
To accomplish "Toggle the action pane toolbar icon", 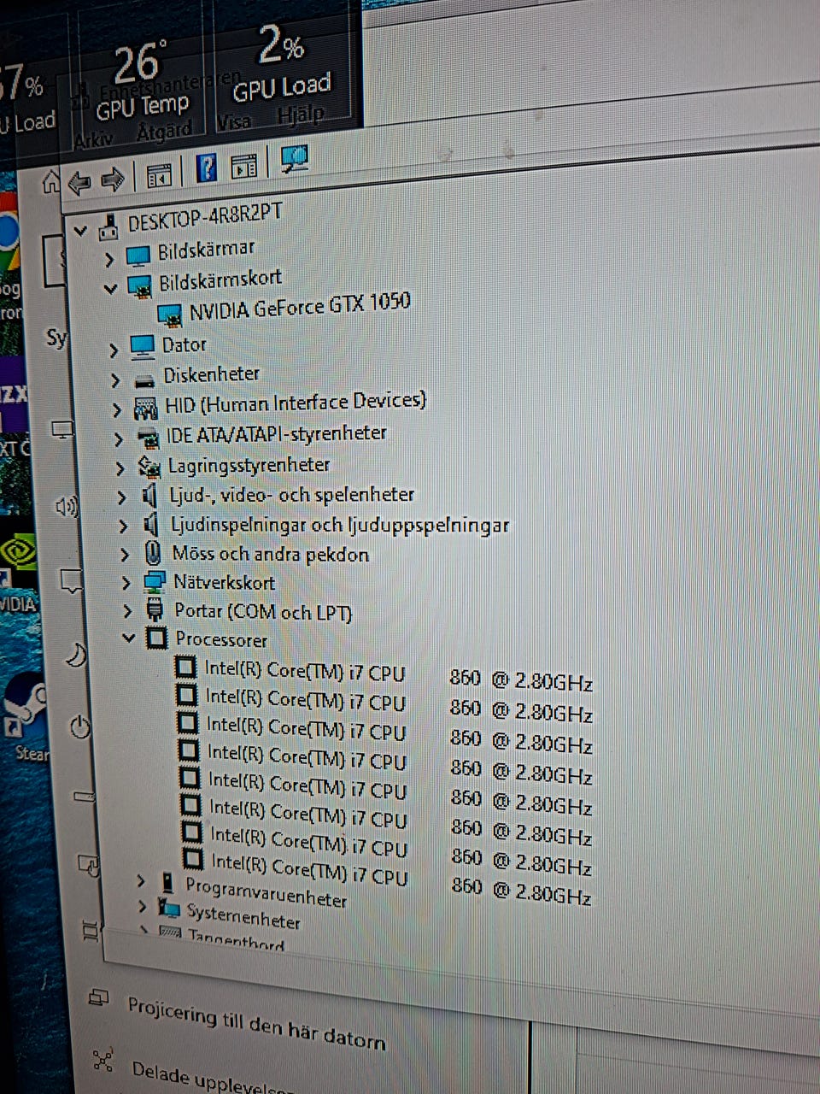I will (243, 165).
